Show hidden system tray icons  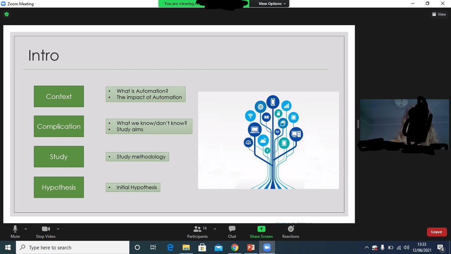(x=366, y=248)
